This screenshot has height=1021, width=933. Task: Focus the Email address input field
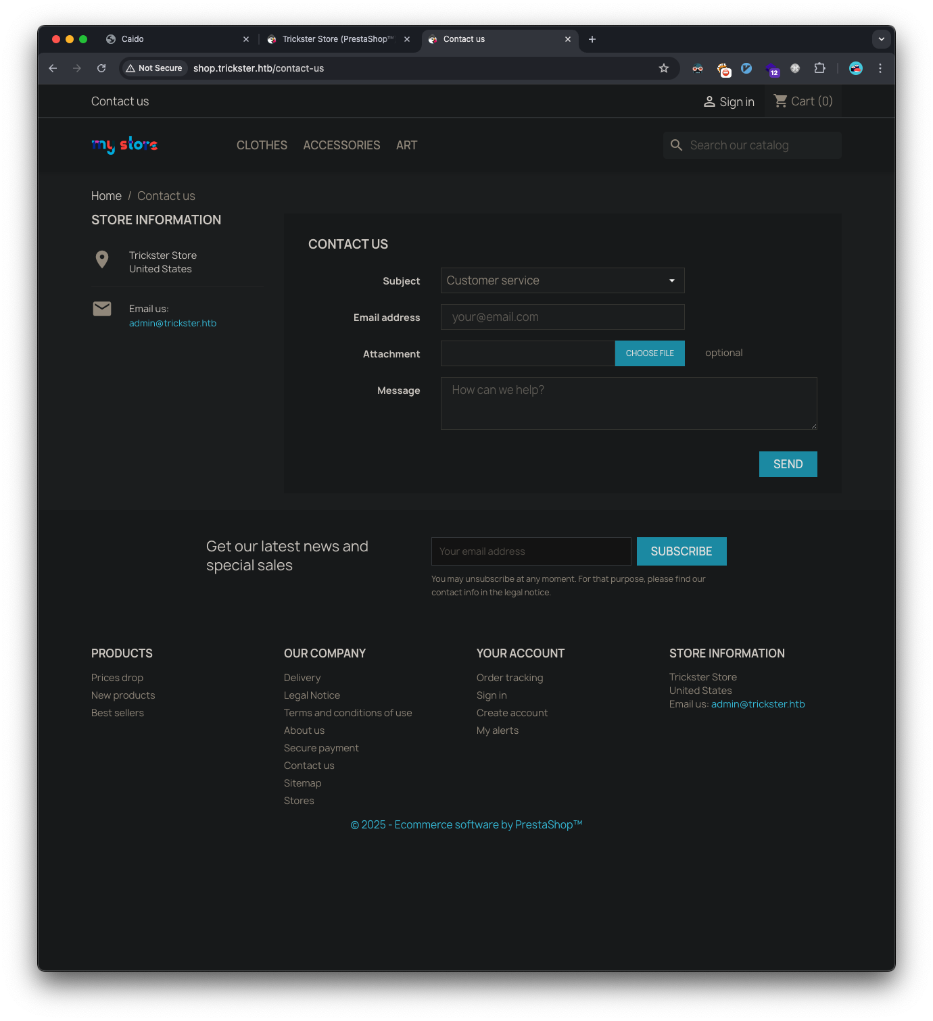tap(562, 317)
